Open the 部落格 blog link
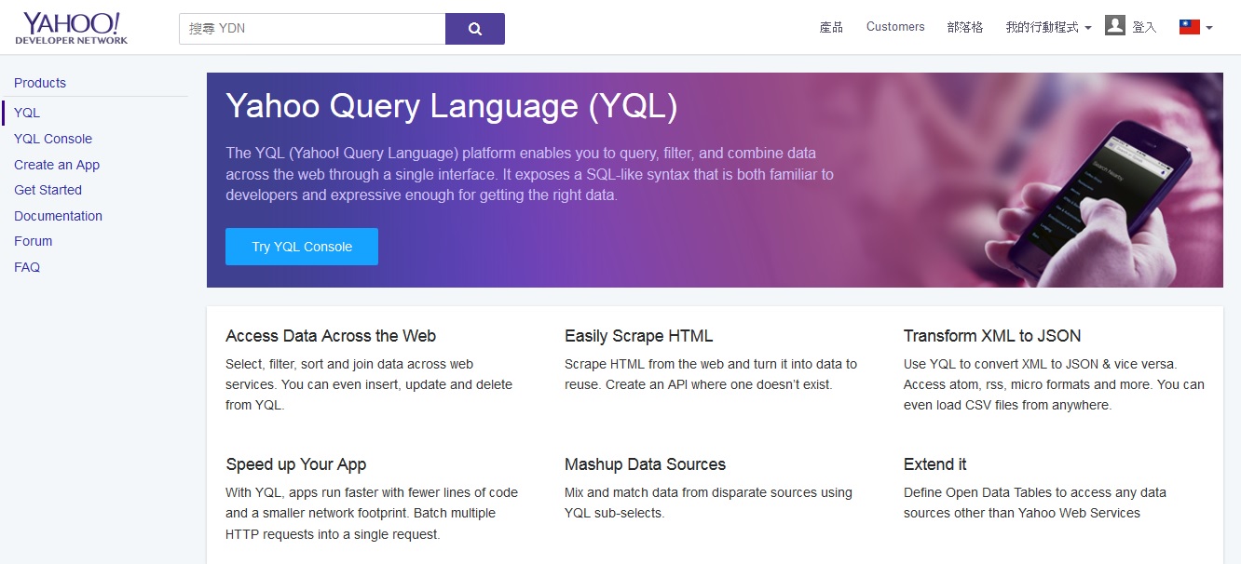Viewport: 1241px width, 564px height. click(965, 27)
